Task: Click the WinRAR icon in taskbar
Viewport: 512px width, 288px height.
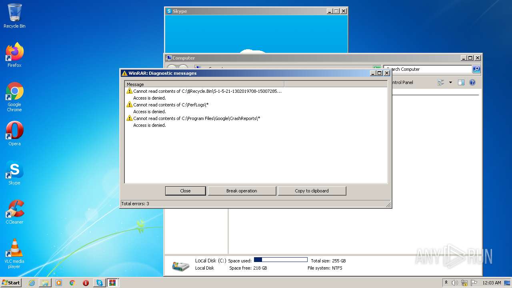Action: coord(112,283)
